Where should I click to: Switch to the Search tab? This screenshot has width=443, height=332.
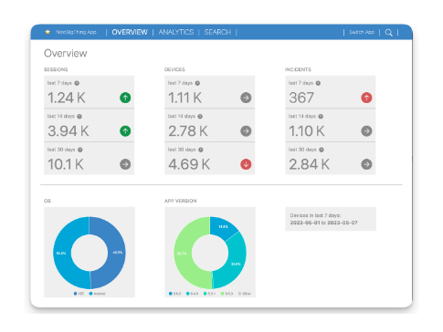tap(217, 32)
